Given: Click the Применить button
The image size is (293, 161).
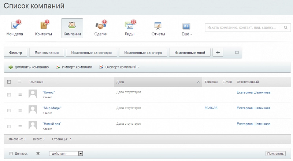Looking at the screenshot, I should click(x=275, y=154).
